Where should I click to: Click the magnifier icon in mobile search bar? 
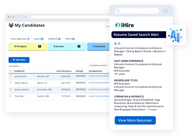click(x=118, y=11)
